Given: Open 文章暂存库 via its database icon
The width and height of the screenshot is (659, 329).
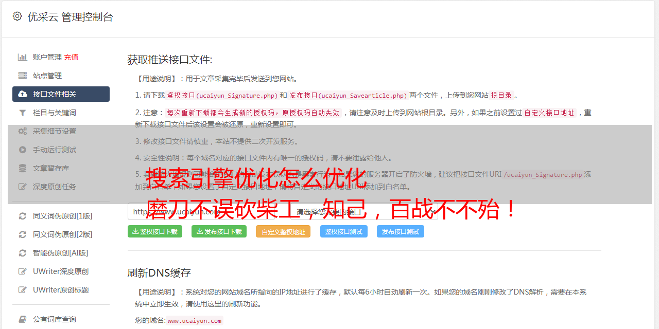Looking at the screenshot, I should [23, 168].
